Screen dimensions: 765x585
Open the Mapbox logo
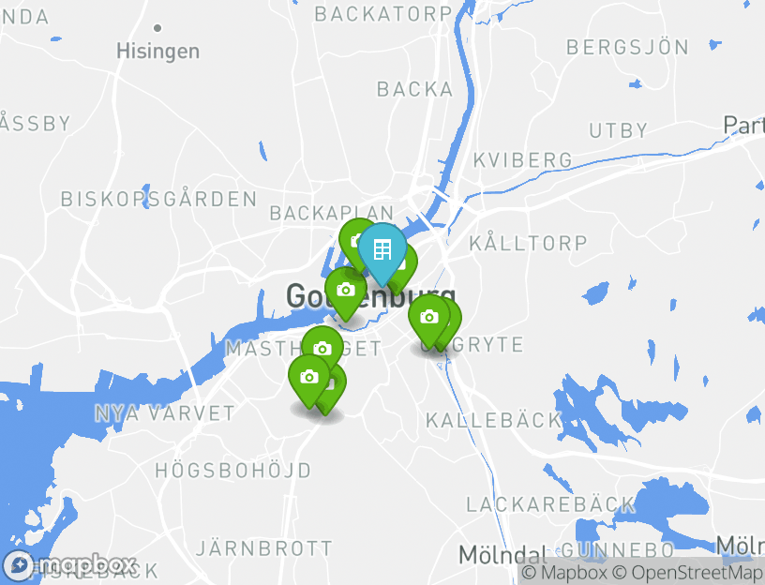(x=69, y=565)
